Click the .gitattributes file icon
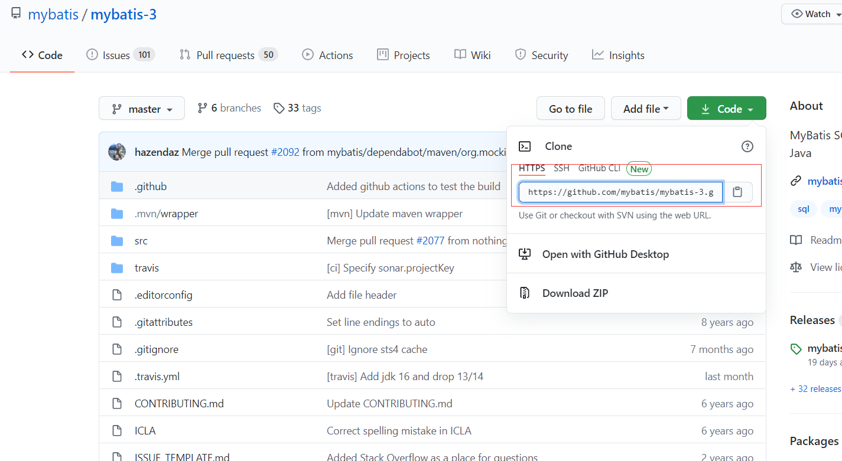Image resolution: width=842 pixels, height=461 pixels. pyautogui.click(x=117, y=322)
